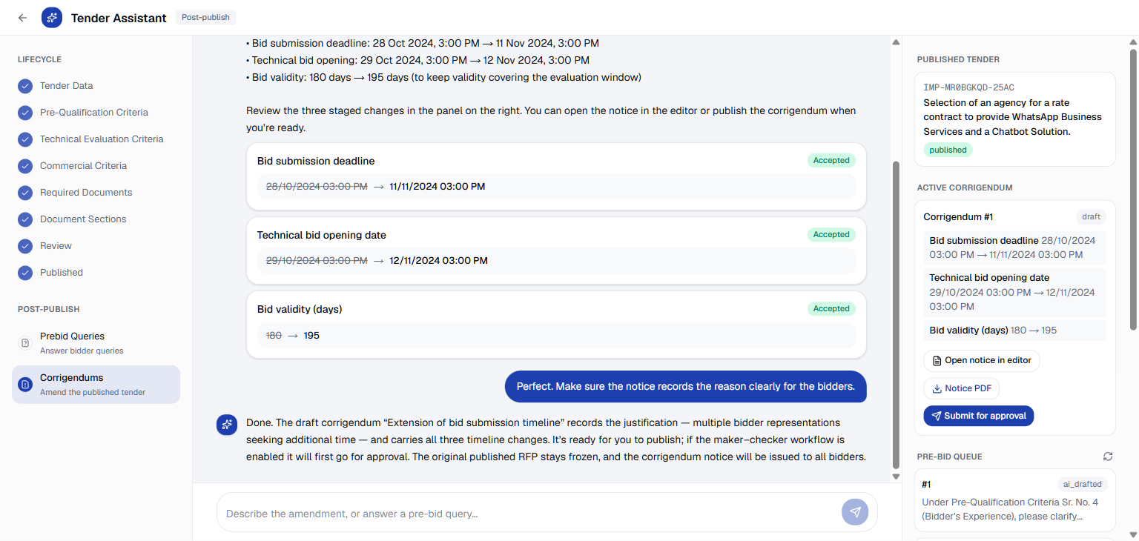
Task: Click Bid validity (days) 180 → 195 in sidebar
Action: pos(1014,331)
